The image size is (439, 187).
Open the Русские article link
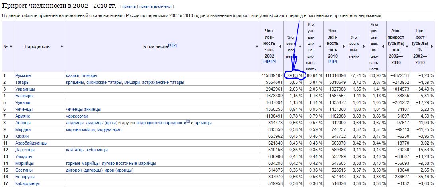pos(23,76)
